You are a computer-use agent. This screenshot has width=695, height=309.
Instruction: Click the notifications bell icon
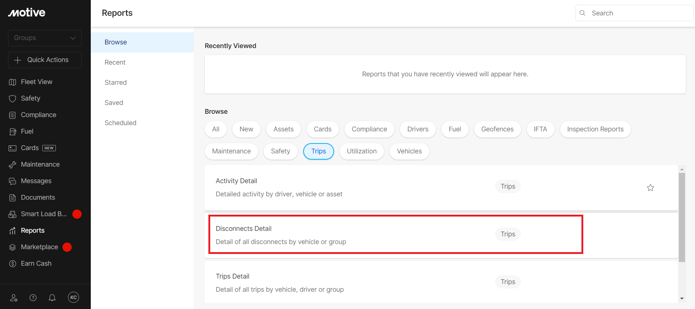click(x=52, y=298)
